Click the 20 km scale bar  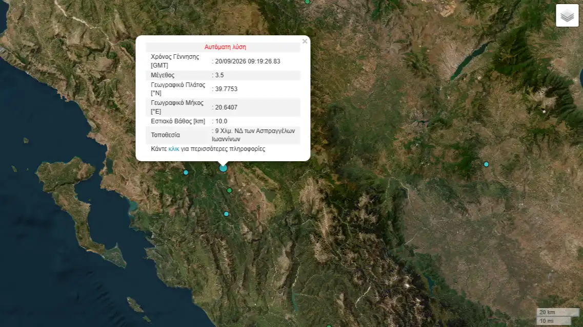557,312
